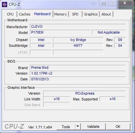Click the BIOS Version field
The width and height of the screenshot is (135, 133).
click(x=78, y=73)
